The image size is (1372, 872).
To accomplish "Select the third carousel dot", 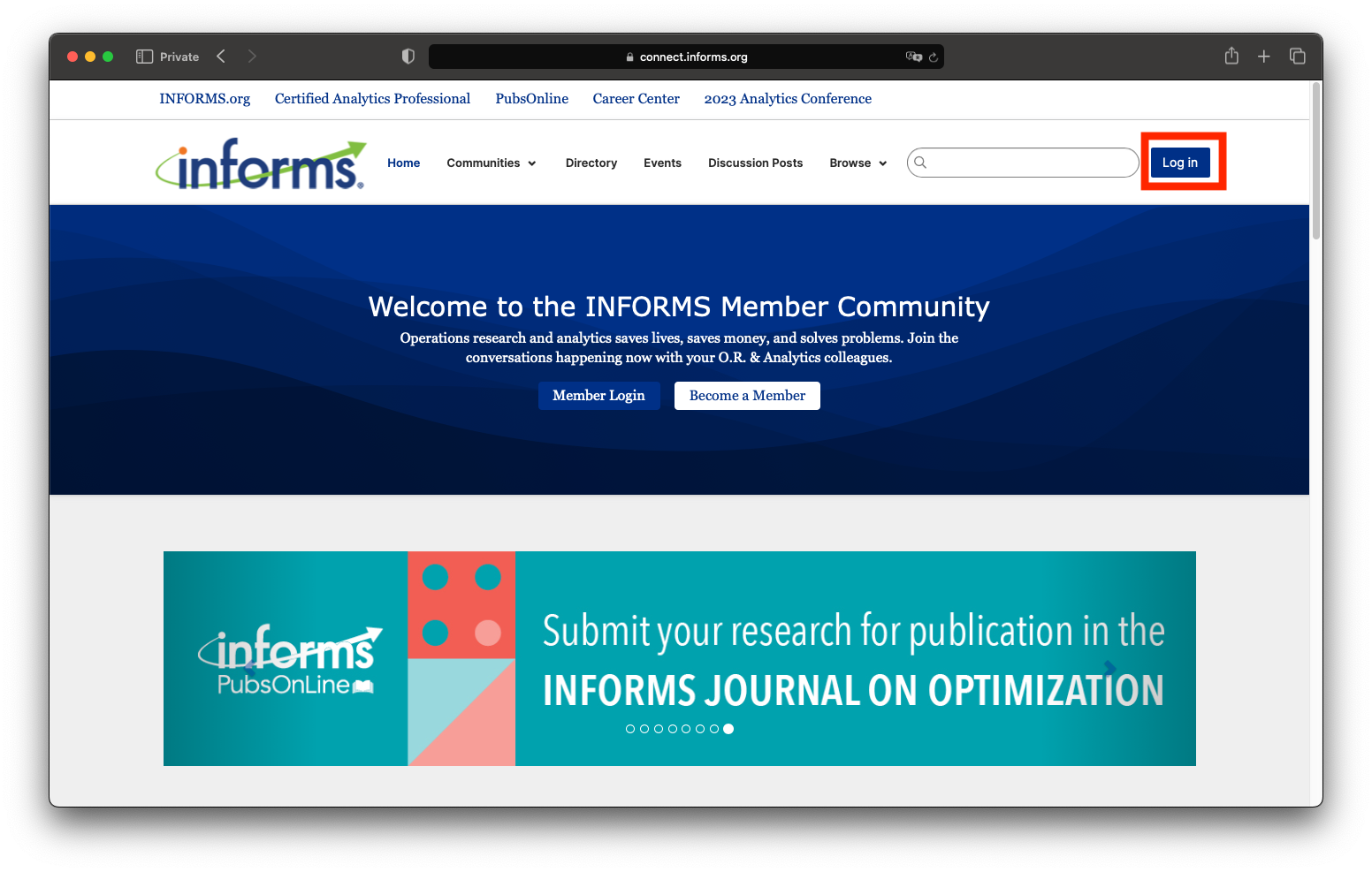I will click(659, 729).
